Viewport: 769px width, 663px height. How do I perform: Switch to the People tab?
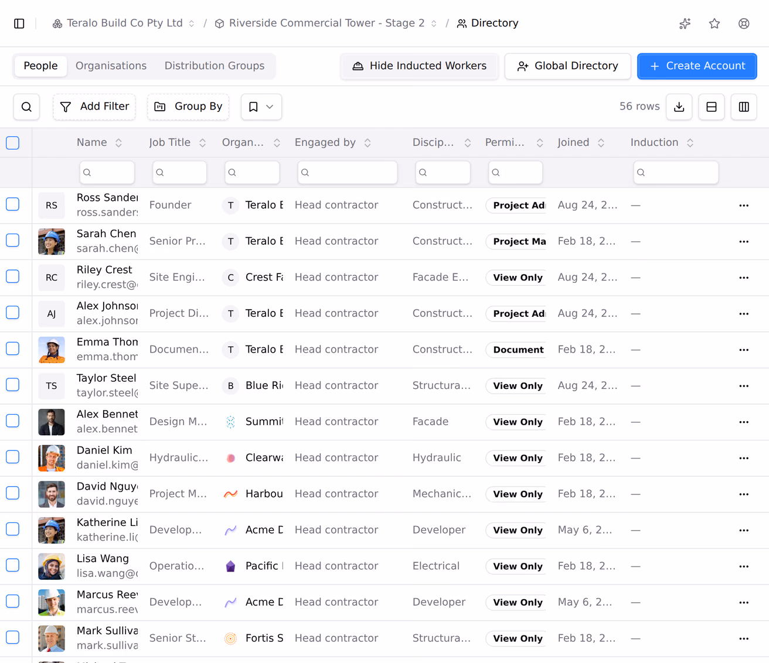pyautogui.click(x=40, y=66)
